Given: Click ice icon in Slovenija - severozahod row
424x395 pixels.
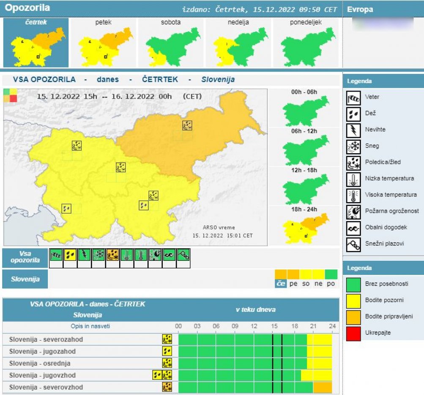Looking at the screenshot, I should point(167,339).
